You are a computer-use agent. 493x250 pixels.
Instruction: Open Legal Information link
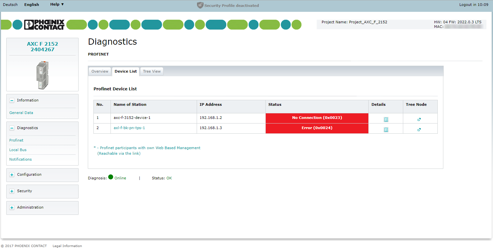coord(67,246)
